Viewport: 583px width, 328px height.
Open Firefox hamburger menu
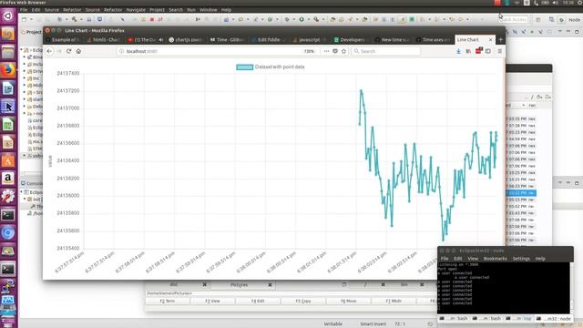tap(500, 51)
